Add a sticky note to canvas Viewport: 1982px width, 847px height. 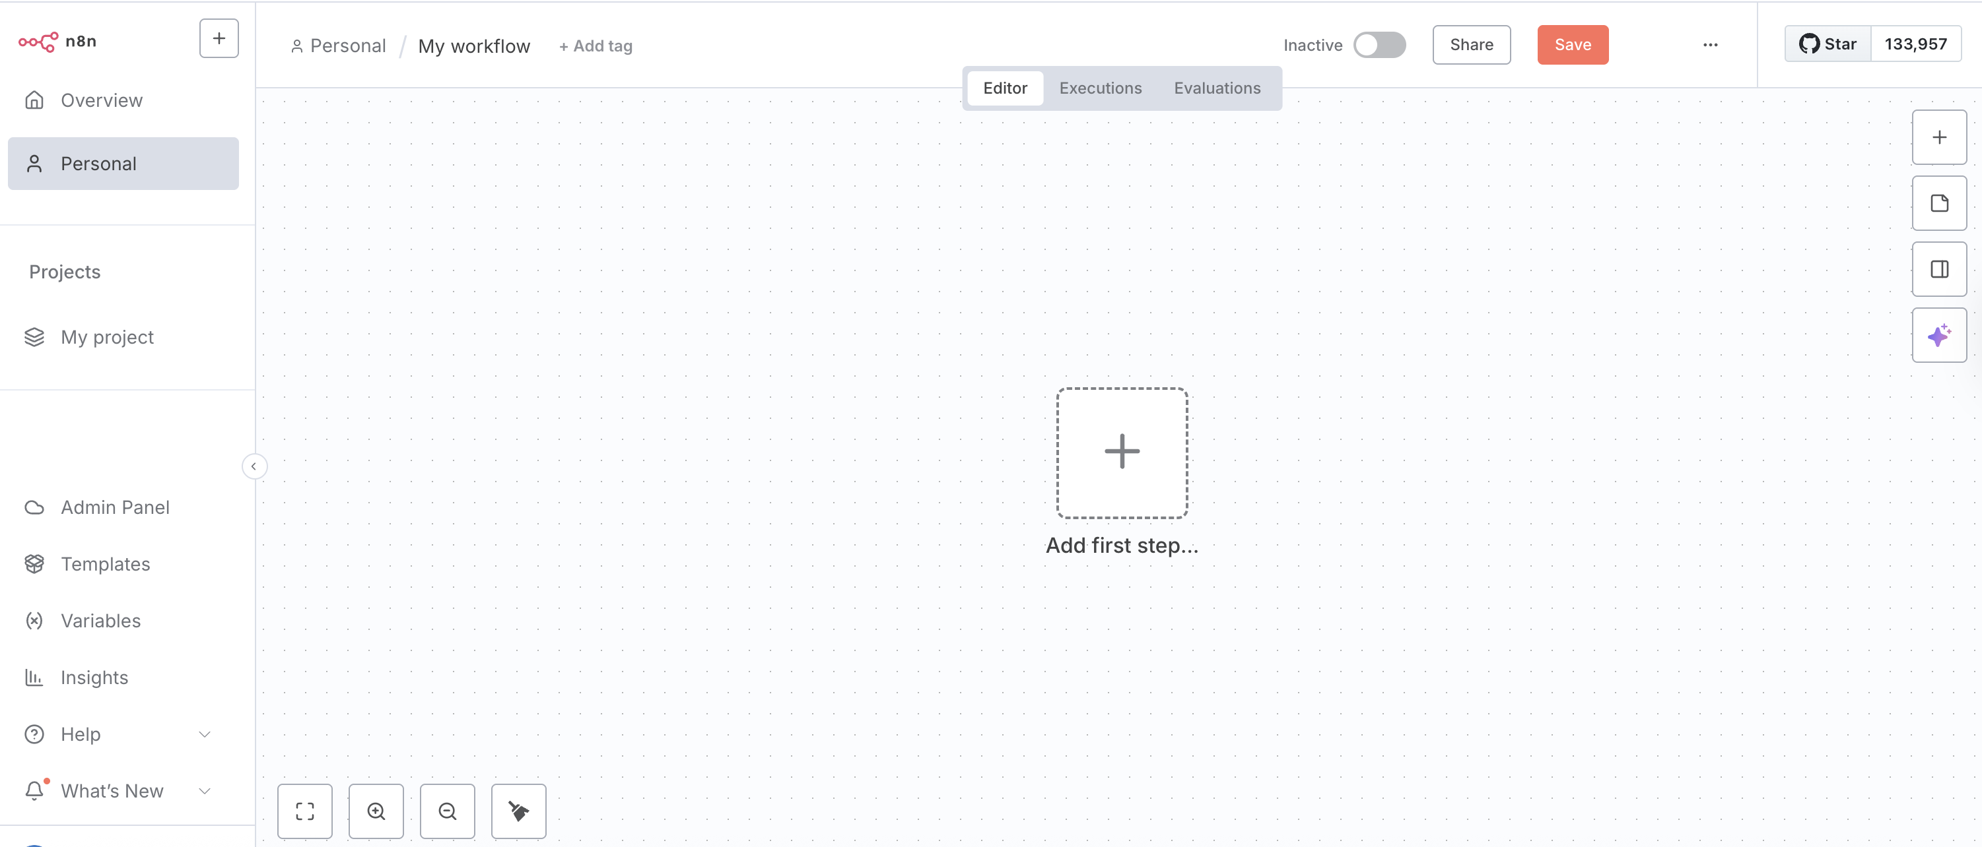point(1939,204)
